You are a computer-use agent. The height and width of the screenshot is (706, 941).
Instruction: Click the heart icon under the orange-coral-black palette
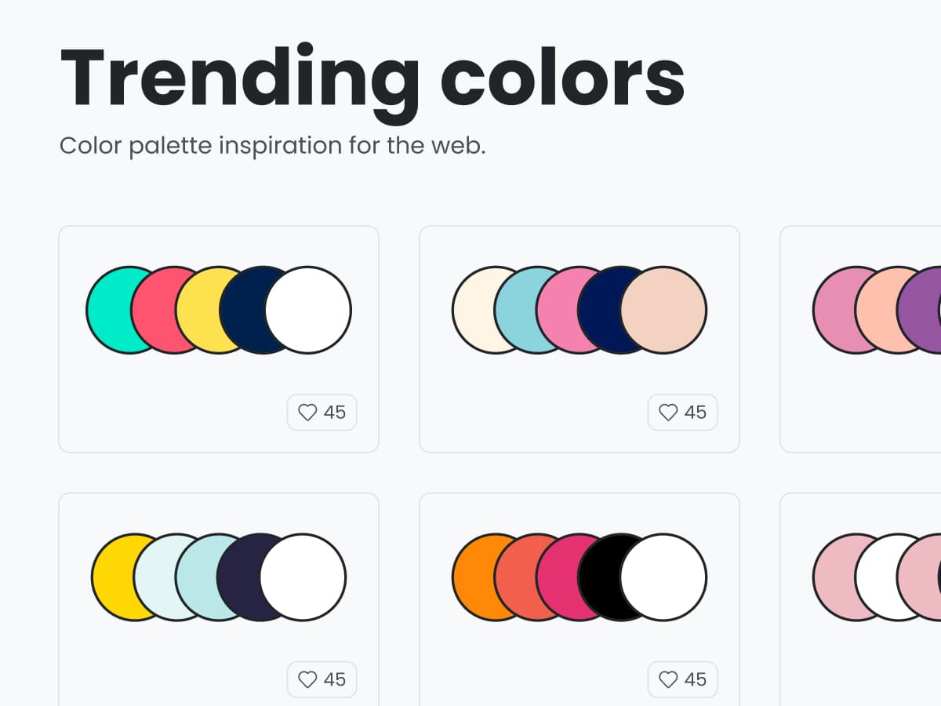click(x=668, y=679)
